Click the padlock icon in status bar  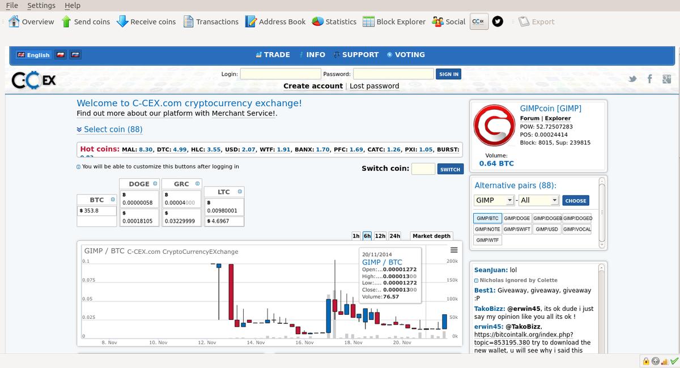click(645, 361)
